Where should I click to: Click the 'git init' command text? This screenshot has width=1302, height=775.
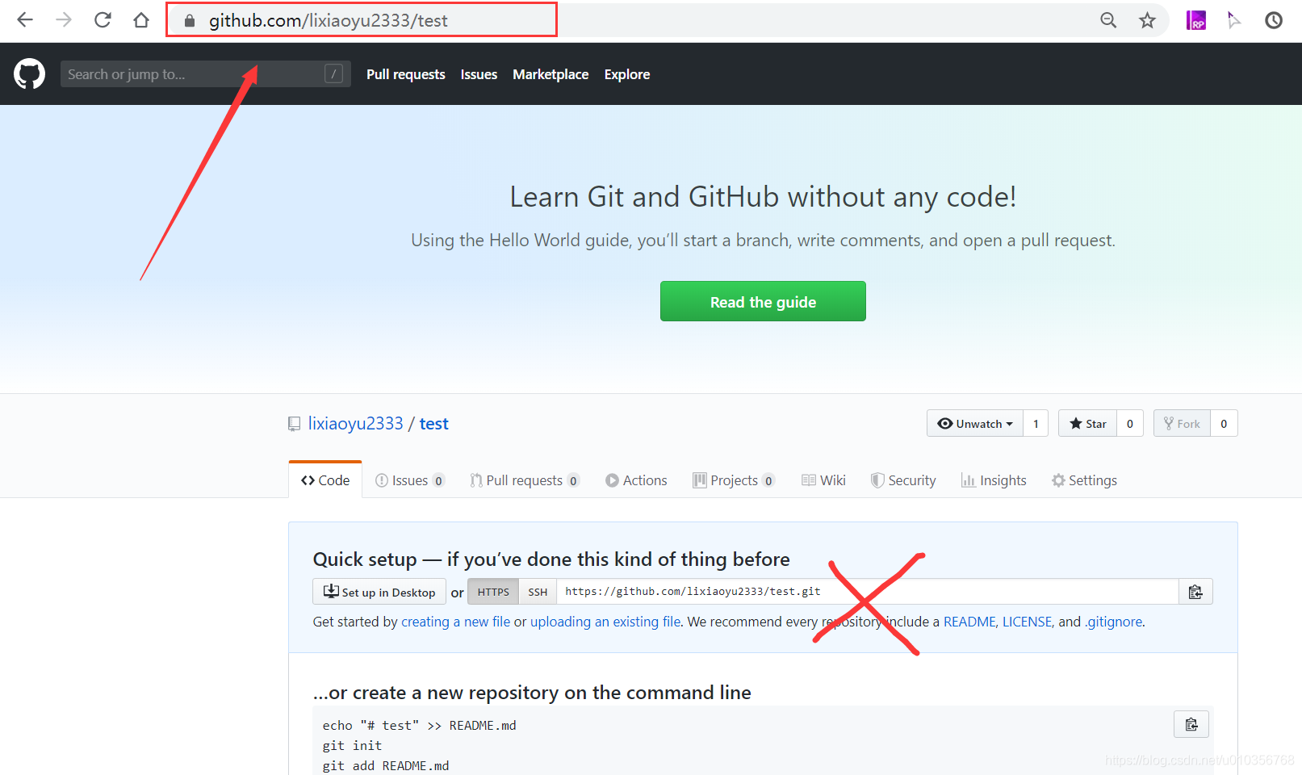pyautogui.click(x=352, y=746)
